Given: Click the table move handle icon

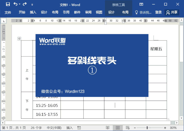Looking at the screenshot, I should point(19,39).
